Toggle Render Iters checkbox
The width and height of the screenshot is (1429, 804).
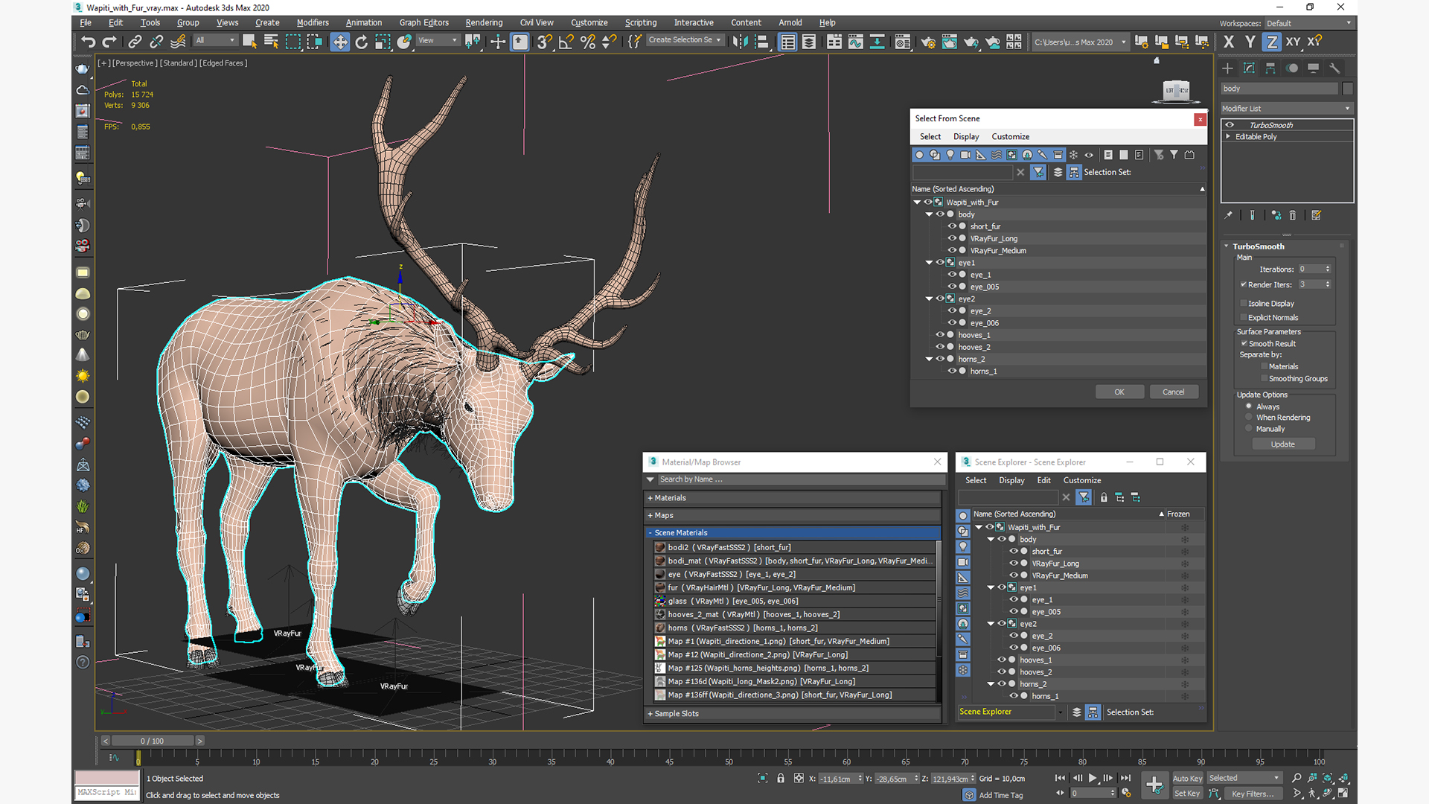tap(1244, 284)
